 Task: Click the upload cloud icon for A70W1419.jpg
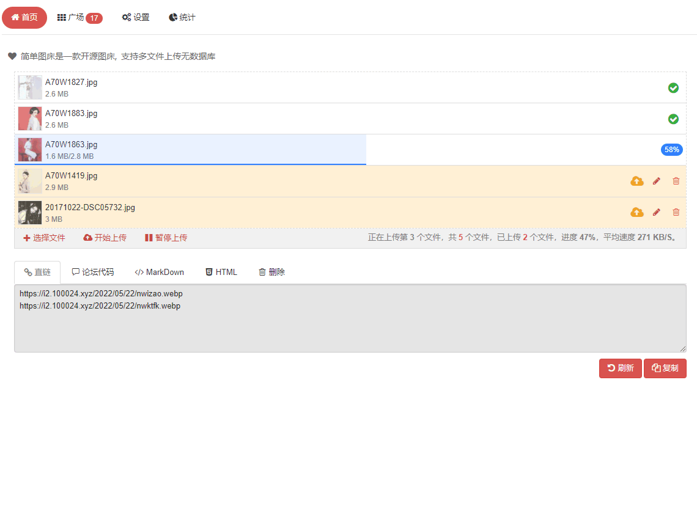pyautogui.click(x=636, y=181)
